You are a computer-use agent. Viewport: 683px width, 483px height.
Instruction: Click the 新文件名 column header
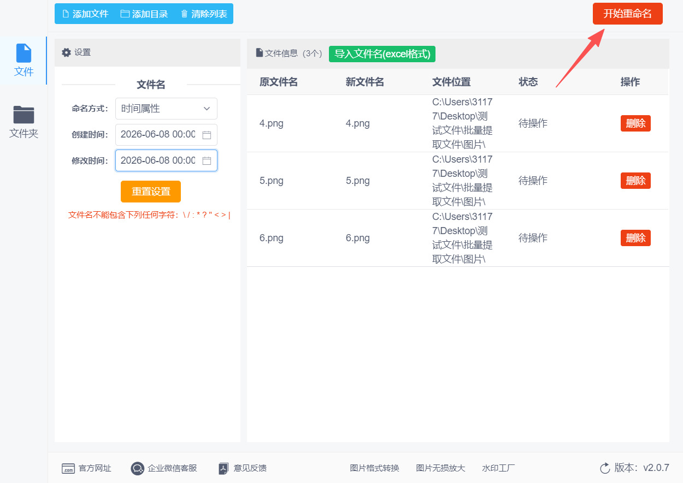click(365, 82)
